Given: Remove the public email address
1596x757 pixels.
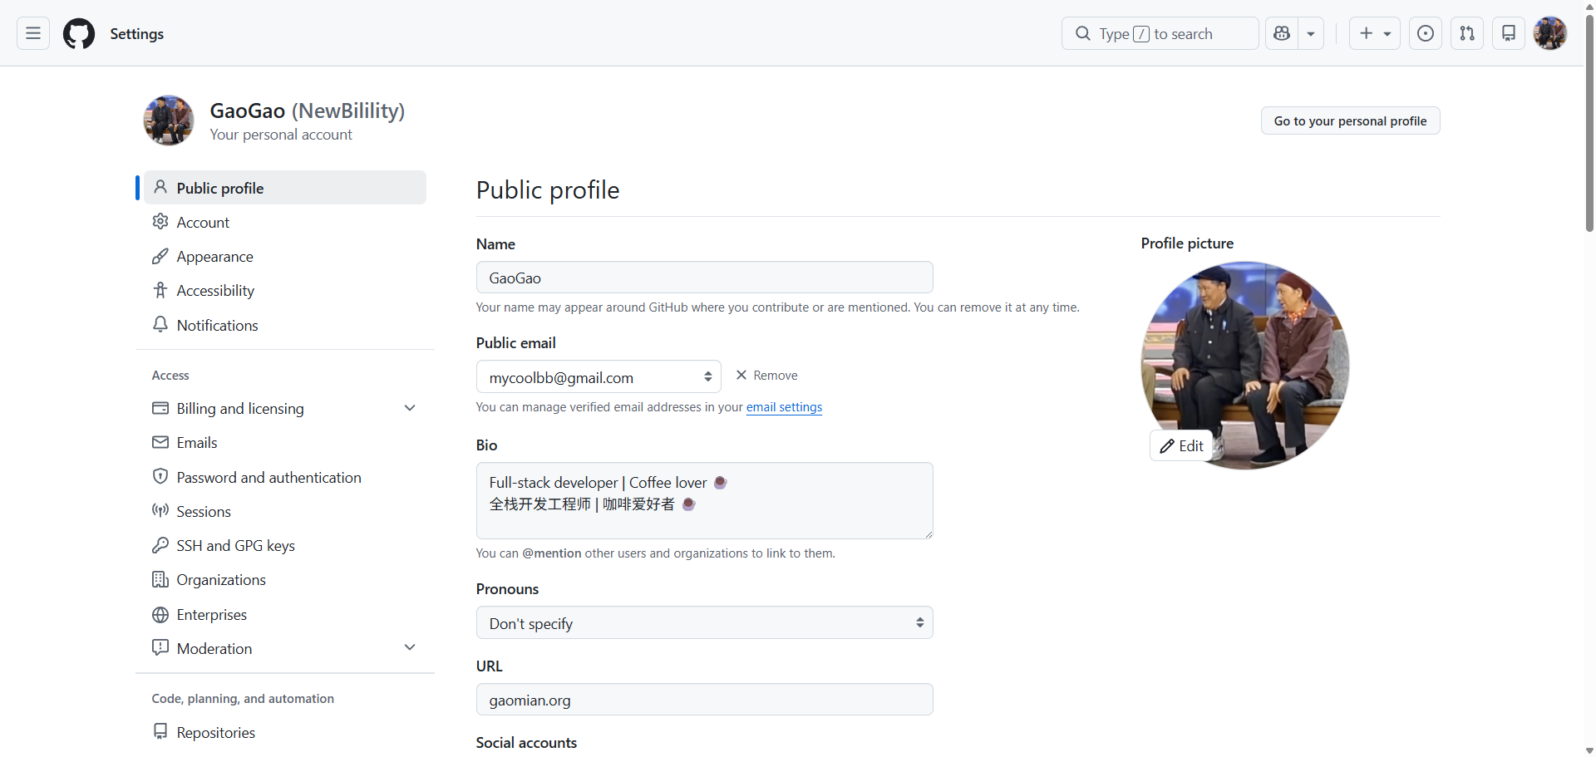Looking at the screenshot, I should click(766, 376).
